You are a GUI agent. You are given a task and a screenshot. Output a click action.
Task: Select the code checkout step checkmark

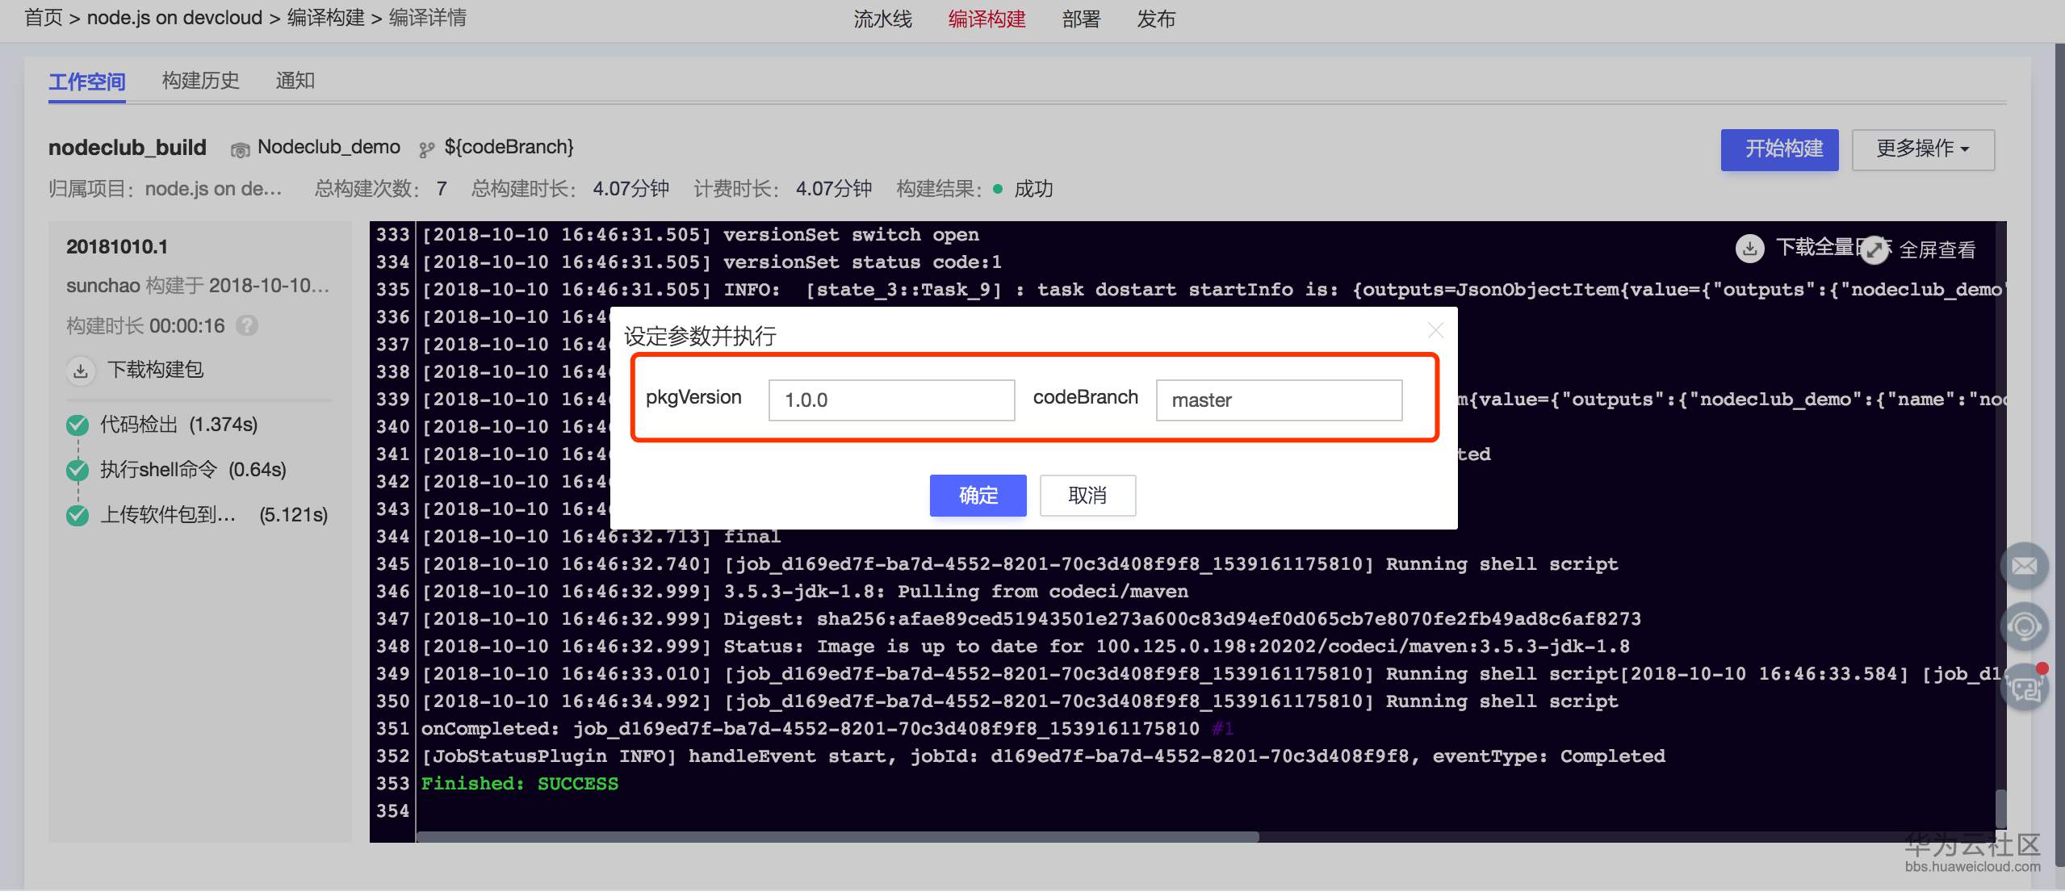click(77, 425)
